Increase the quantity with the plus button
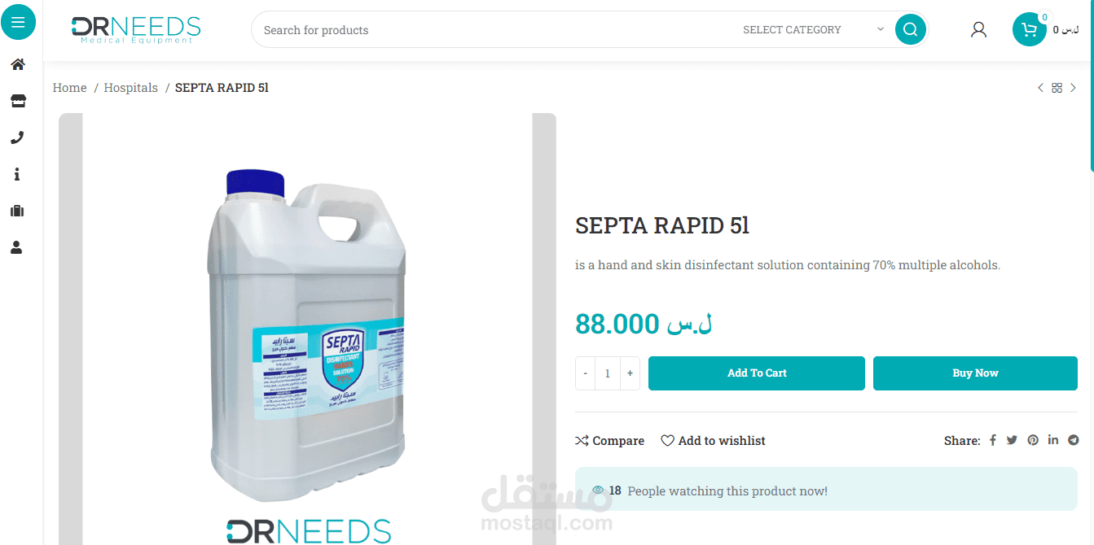This screenshot has width=1094, height=545. 630,373
